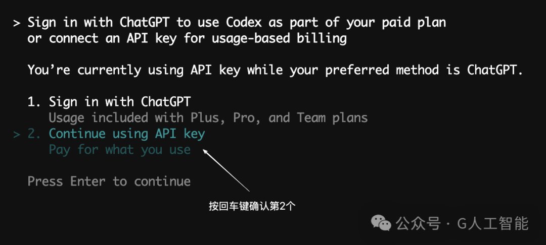The width and height of the screenshot is (546, 245).
Task: Click the prompt chevron at the top line
Action: [17, 23]
